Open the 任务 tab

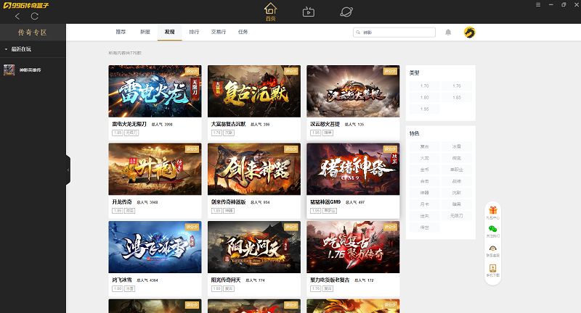click(x=243, y=32)
